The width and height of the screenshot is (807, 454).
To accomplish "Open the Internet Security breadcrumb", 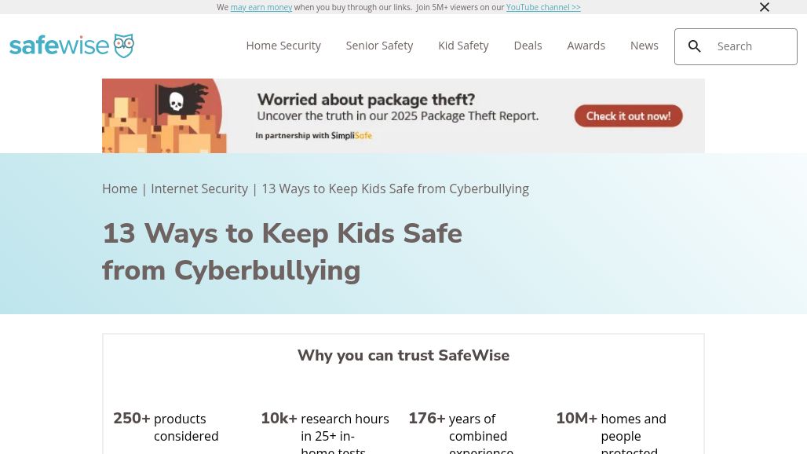I will pos(199,189).
